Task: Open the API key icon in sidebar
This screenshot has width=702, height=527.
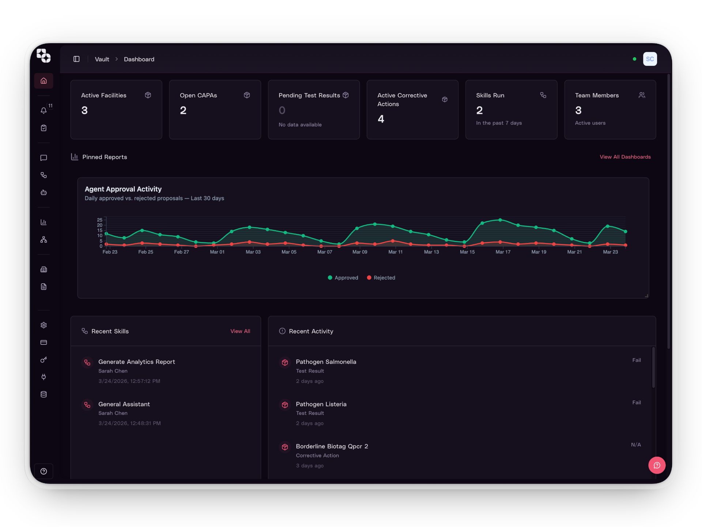Action: pos(44,360)
